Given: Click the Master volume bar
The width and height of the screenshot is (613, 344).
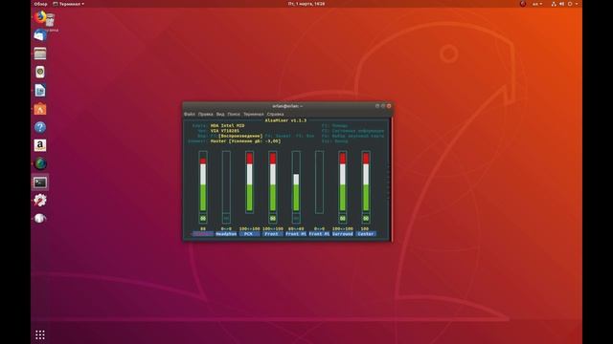Looking at the screenshot, I should (203, 182).
